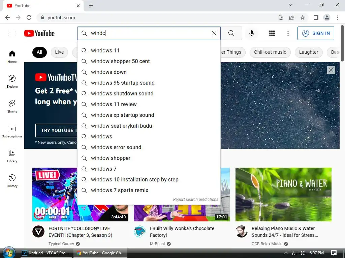Click MrBeast channel avatar

pos(140,231)
